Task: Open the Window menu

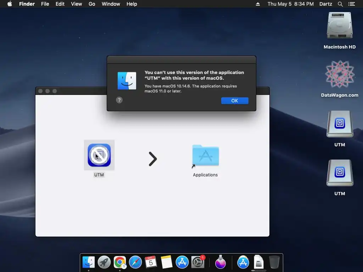Action: 111,4
